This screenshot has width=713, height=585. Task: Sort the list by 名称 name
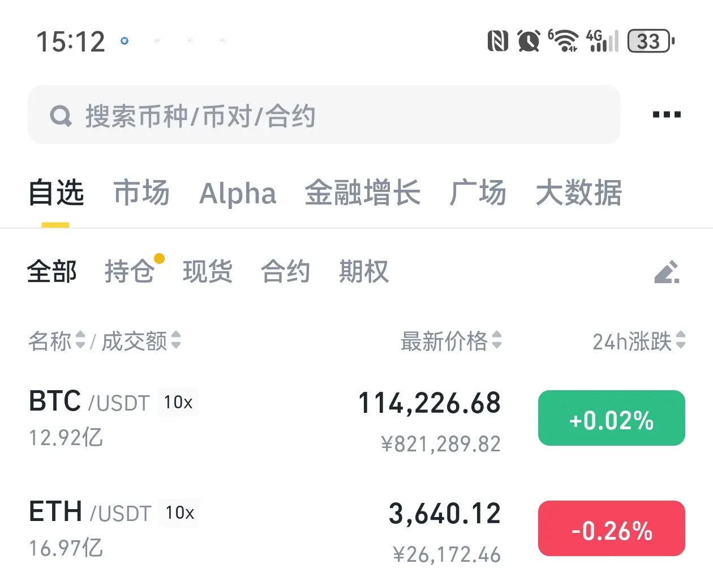(x=57, y=341)
